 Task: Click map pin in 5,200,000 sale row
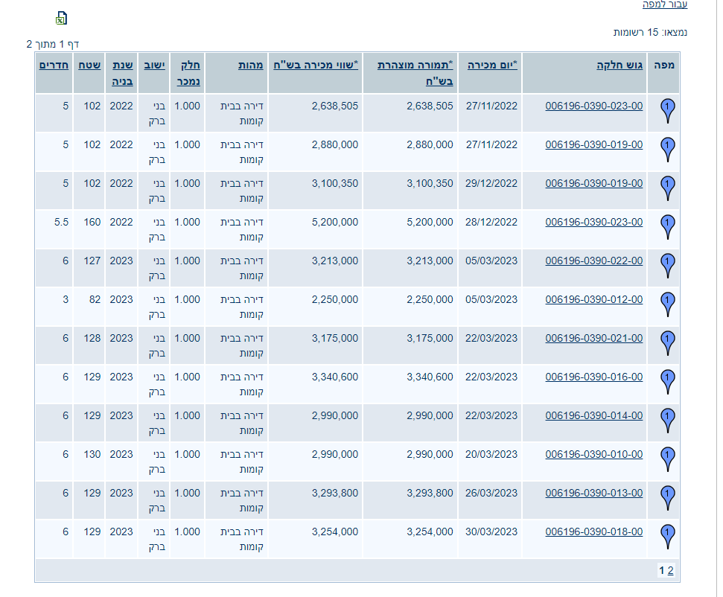pyautogui.click(x=668, y=227)
